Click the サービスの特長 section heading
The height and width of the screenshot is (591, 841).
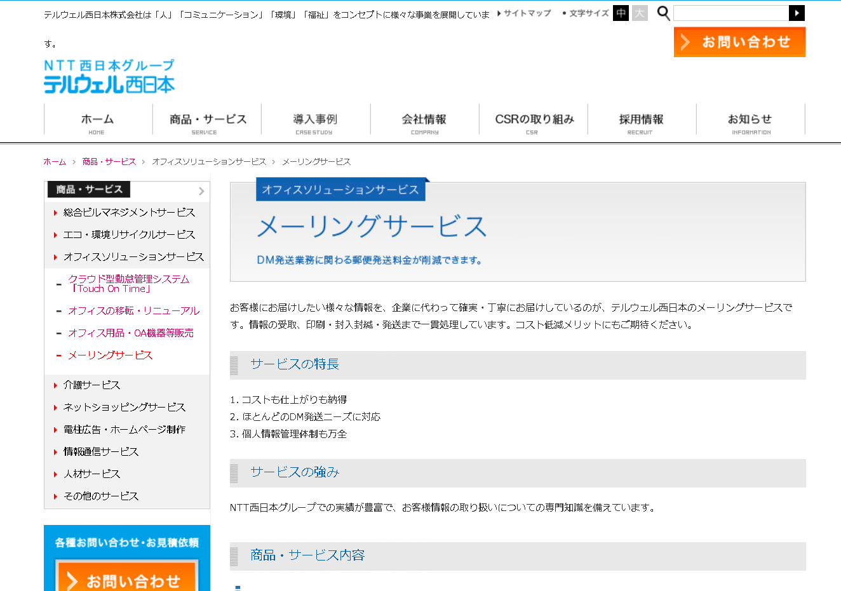(295, 364)
